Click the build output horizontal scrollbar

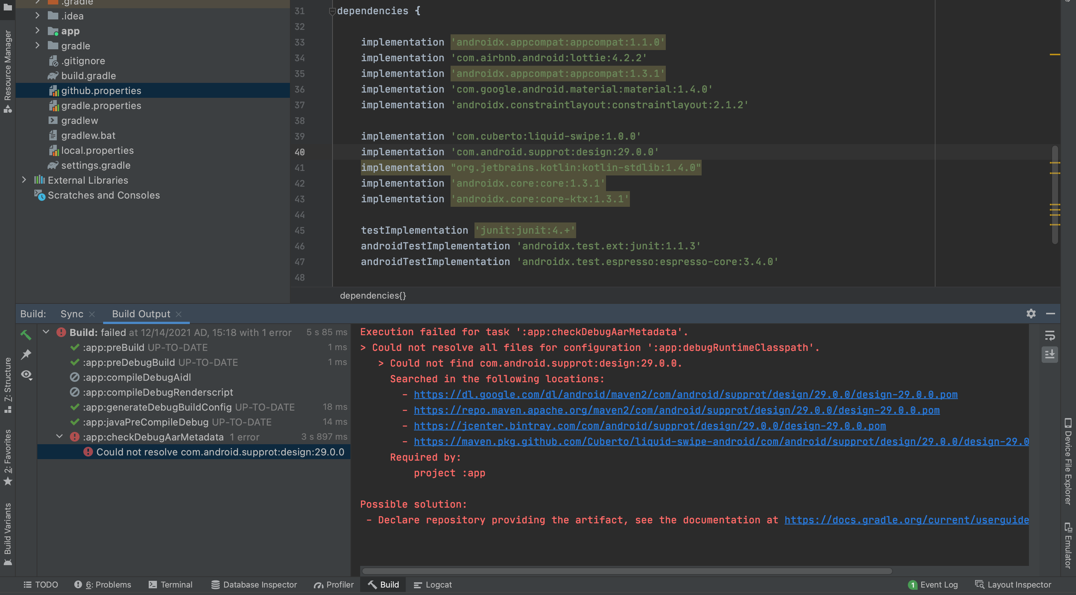coord(627,570)
